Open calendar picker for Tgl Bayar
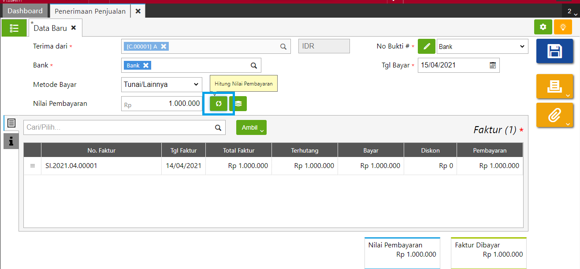 (x=493, y=65)
